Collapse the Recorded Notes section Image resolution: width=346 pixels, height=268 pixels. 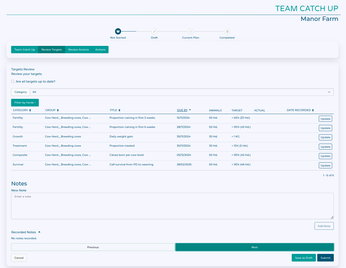39,232
